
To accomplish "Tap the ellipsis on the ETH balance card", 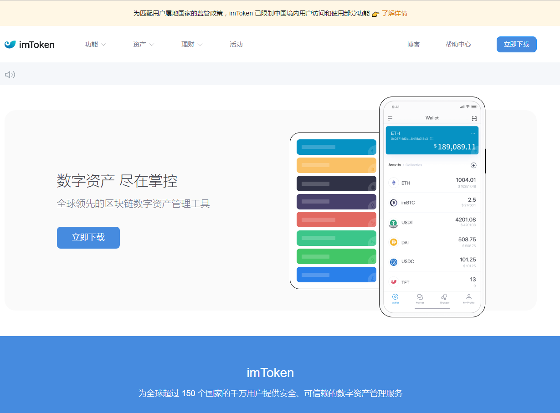I will tap(473, 133).
